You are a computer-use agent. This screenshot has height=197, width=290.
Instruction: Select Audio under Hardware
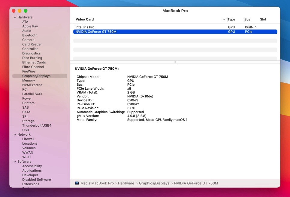(27, 31)
